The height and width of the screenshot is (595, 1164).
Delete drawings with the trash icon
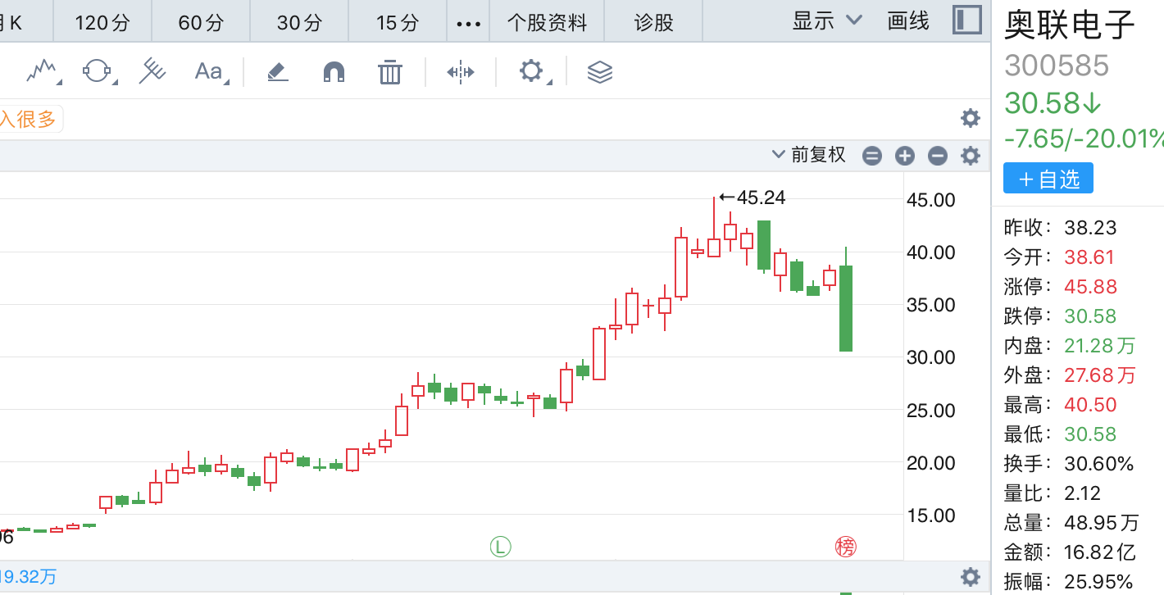coord(390,72)
